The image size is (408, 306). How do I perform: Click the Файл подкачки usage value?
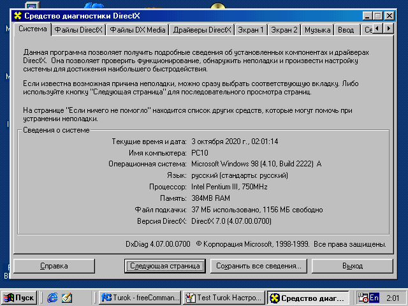[x=257, y=210]
